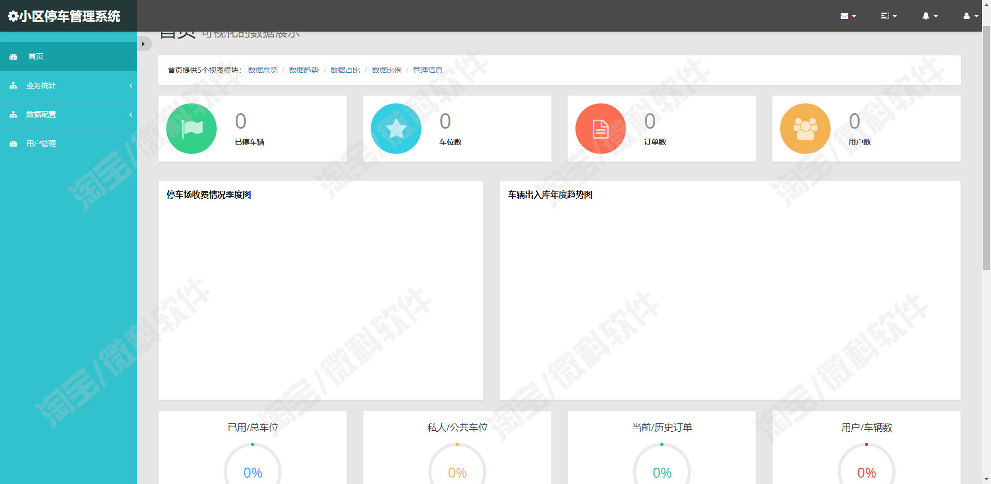Image resolution: width=991 pixels, height=484 pixels.
Task: Click the 车位数 label
Action: click(x=450, y=142)
